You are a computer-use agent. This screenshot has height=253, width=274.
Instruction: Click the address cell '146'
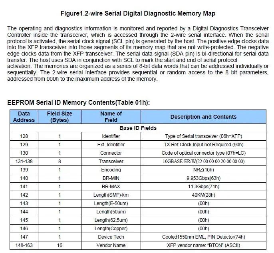click(x=24, y=229)
